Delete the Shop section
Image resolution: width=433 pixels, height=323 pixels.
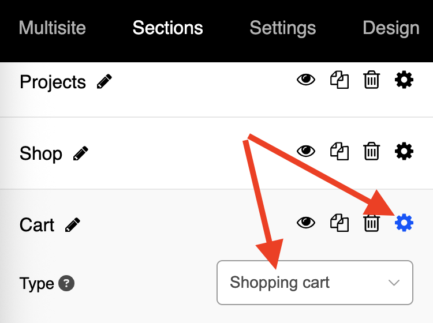click(x=371, y=151)
